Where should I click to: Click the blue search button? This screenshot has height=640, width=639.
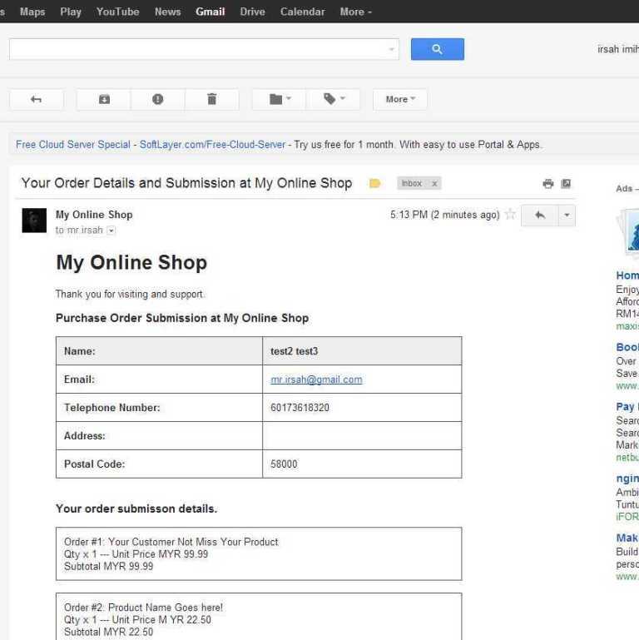click(x=437, y=49)
